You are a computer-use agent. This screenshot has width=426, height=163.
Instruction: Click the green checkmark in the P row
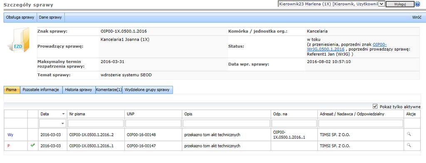32,146
